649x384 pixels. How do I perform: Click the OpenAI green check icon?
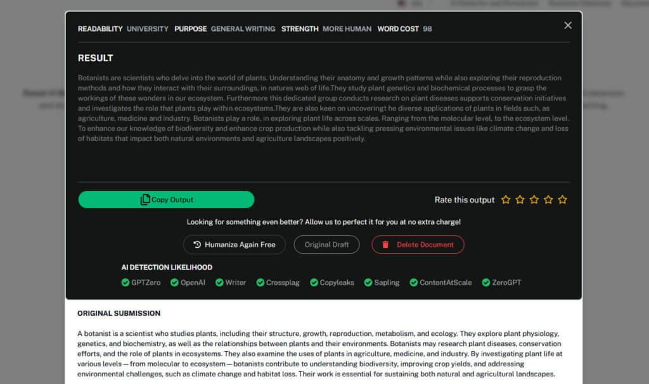(174, 282)
